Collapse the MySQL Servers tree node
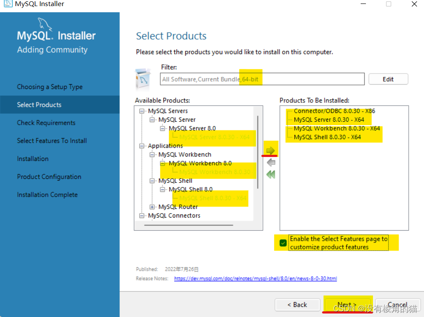The image size is (424, 317). 142,111
